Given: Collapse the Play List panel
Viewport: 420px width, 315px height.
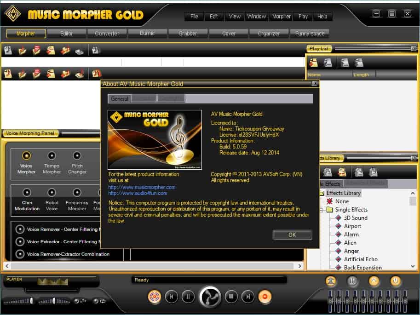Looking at the screenshot, I should (x=414, y=48).
